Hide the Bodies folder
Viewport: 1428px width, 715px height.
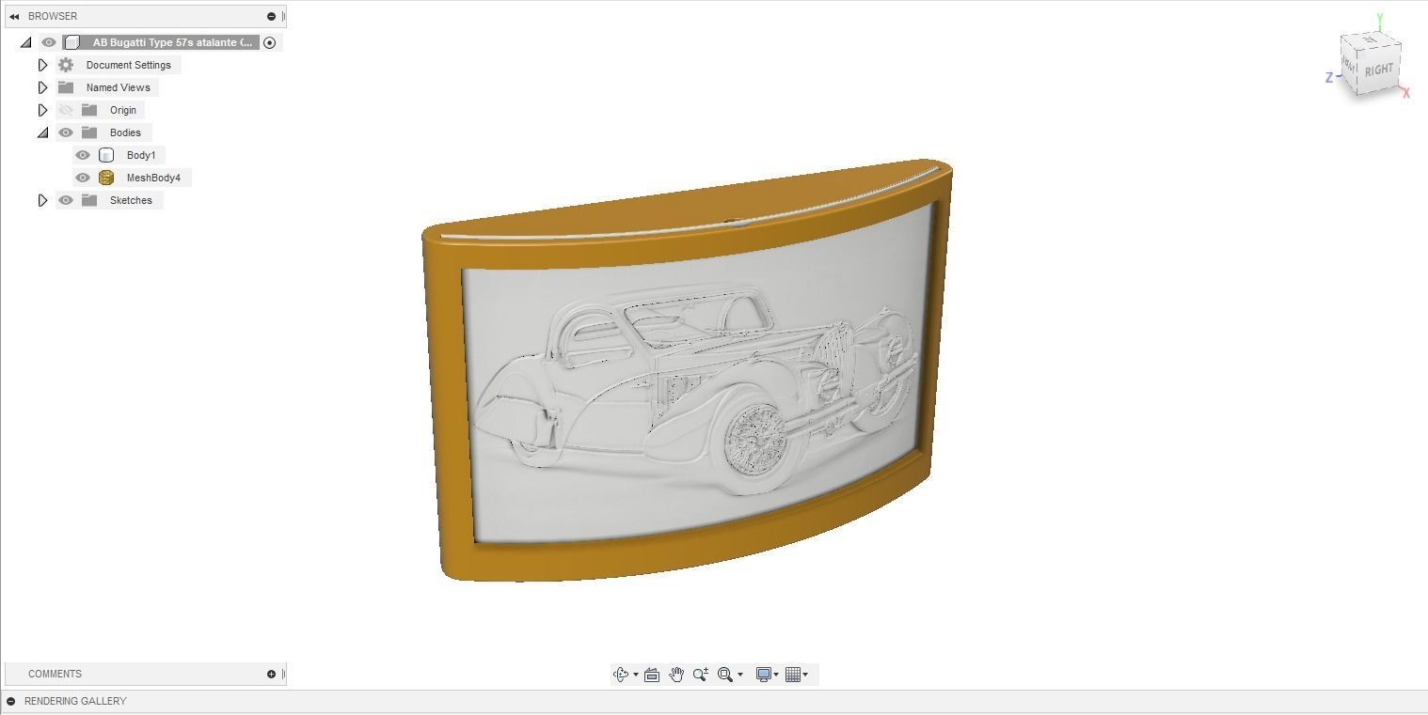[66, 132]
